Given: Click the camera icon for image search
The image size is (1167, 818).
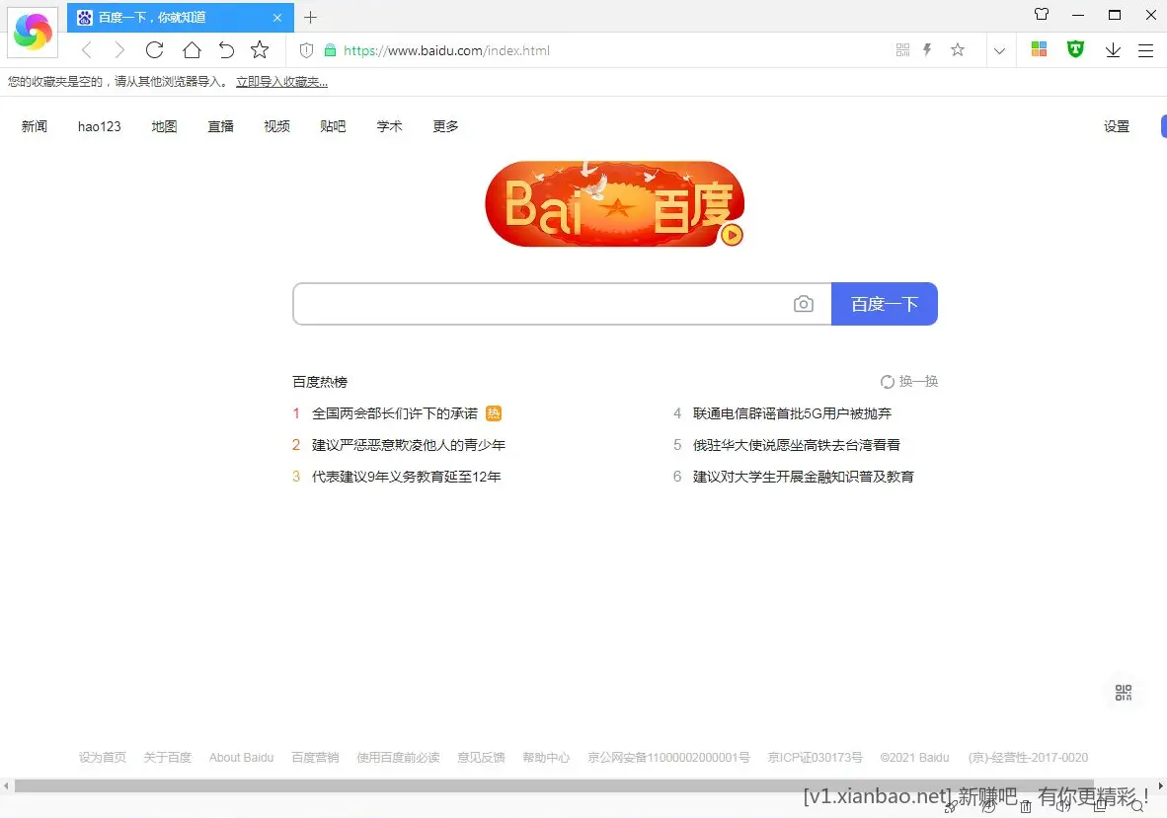Looking at the screenshot, I should [804, 304].
